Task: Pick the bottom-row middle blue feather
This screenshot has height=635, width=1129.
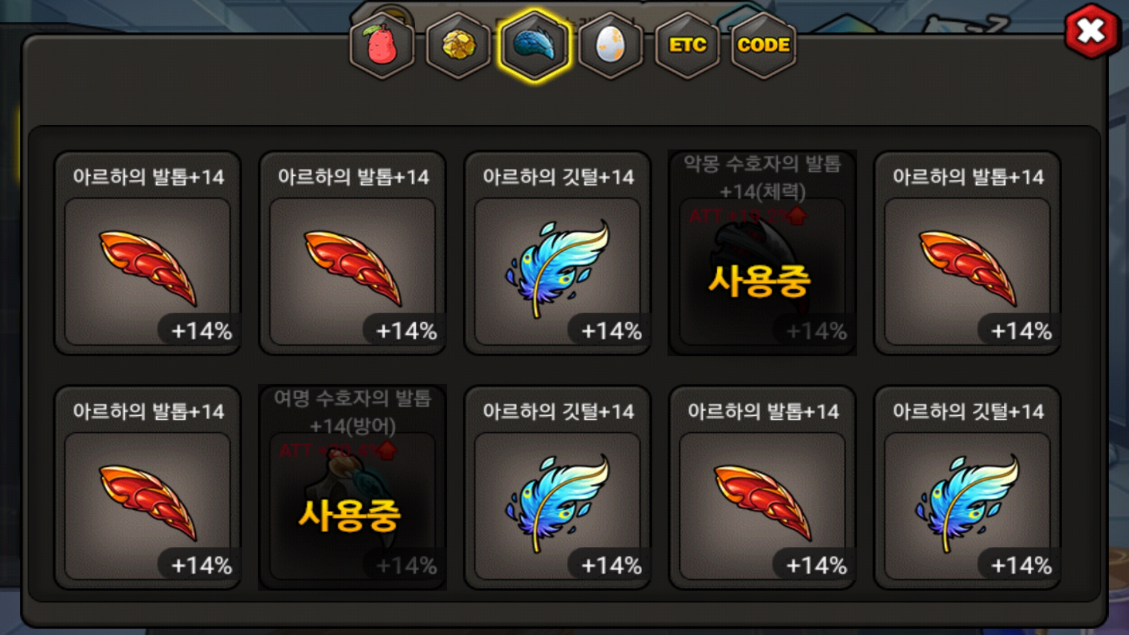Action: [557, 487]
